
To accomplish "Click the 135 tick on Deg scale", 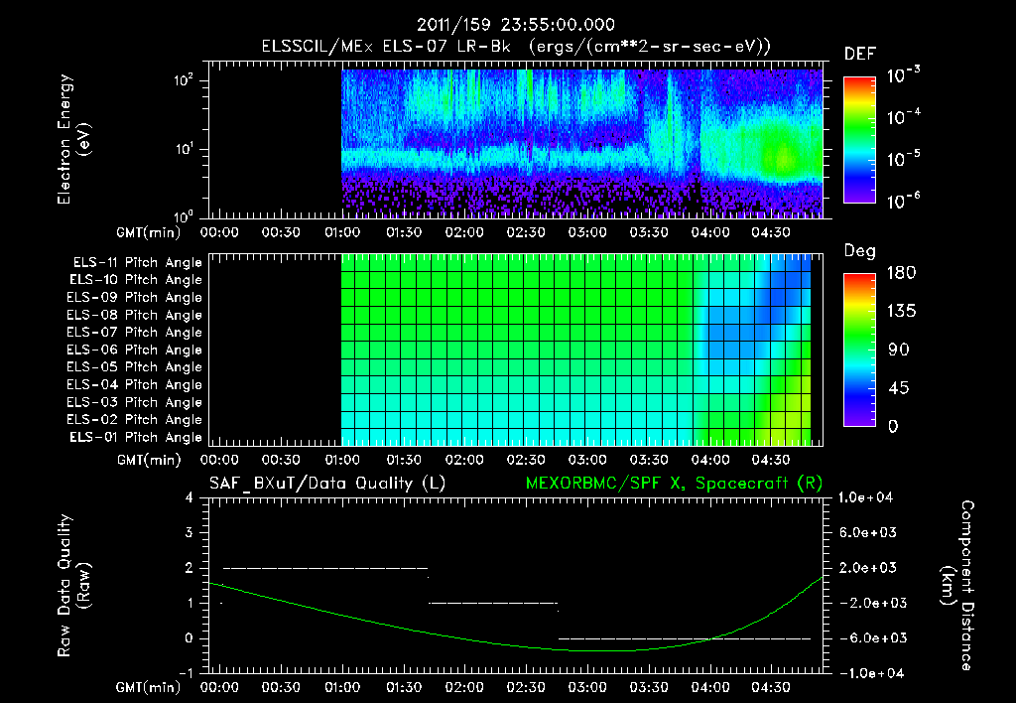I will pos(901,312).
